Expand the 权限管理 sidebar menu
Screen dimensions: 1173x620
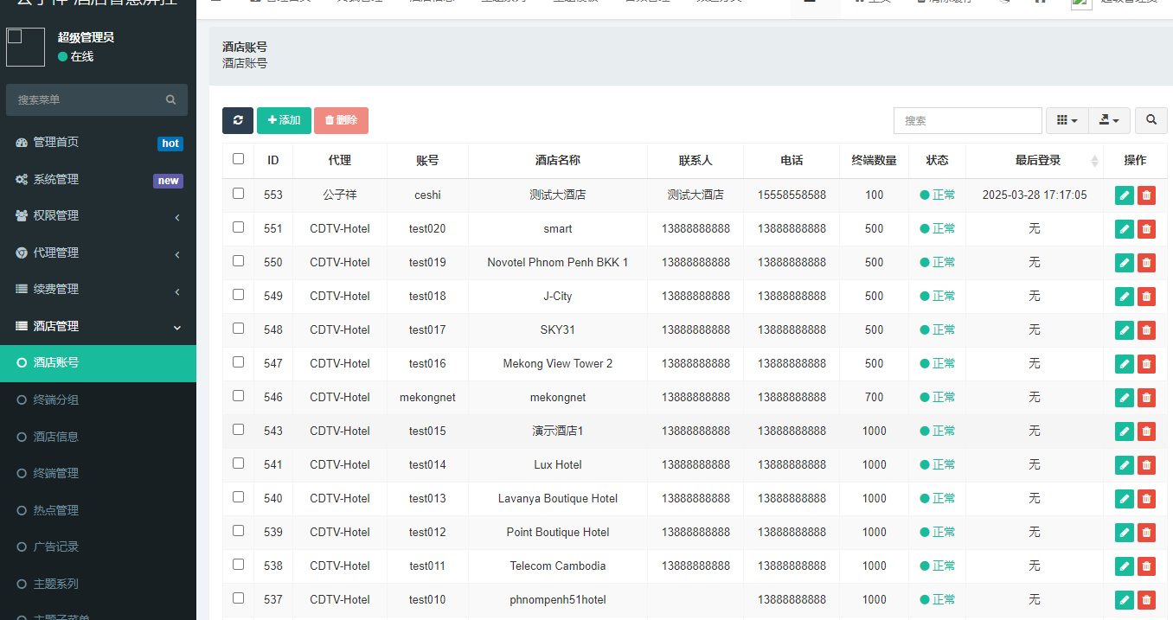pyautogui.click(x=98, y=216)
